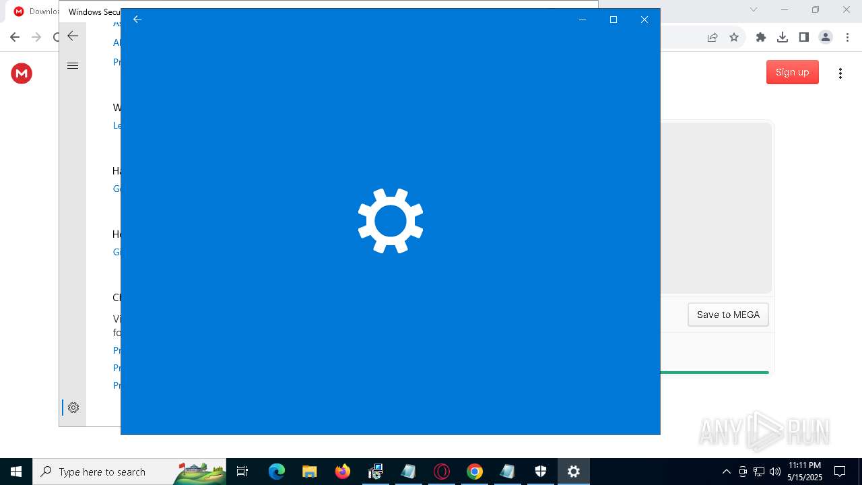Switch to the MEGA Download tab in Chrome

36,11
